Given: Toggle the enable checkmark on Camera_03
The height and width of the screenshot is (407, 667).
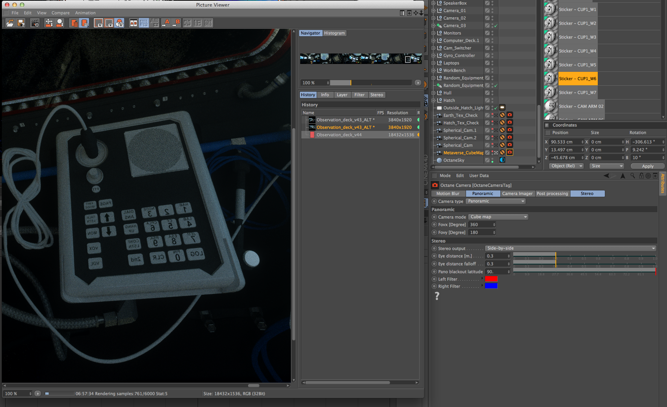Looking at the screenshot, I should click(x=496, y=25).
